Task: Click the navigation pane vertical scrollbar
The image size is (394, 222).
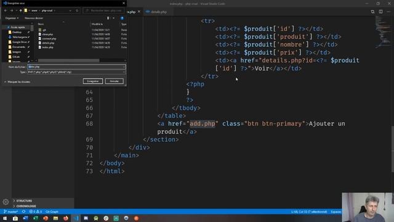Action: point(32,28)
